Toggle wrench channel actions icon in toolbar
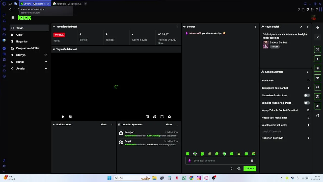The width and height of the screenshot is (323, 182). click(318, 106)
